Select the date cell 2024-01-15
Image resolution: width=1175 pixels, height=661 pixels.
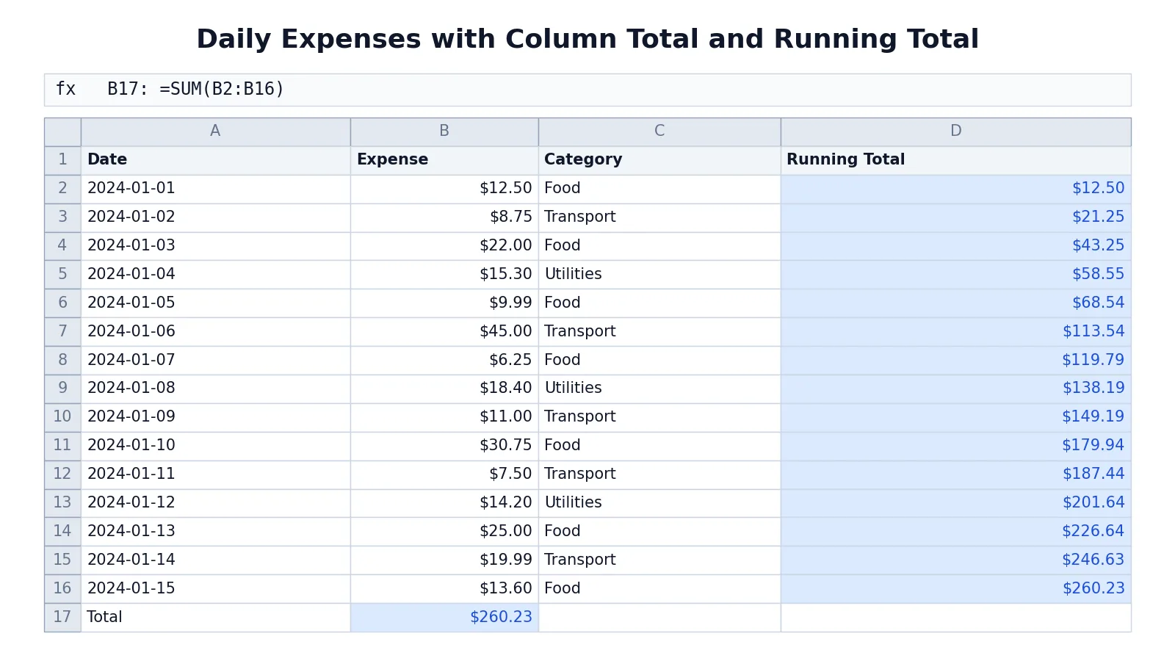tap(215, 589)
